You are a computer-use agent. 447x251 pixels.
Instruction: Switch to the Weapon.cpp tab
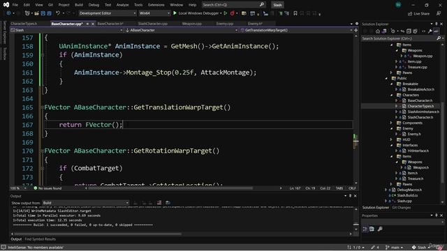click(x=192, y=24)
